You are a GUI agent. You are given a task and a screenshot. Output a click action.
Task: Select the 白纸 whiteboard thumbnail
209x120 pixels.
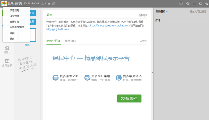coord(33,35)
